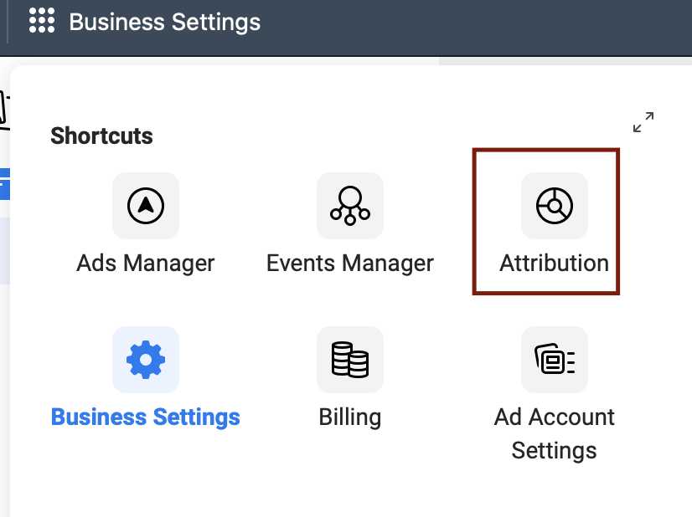
Task: Expand the shortcuts panel with arrows icon
Action: (x=643, y=122)
